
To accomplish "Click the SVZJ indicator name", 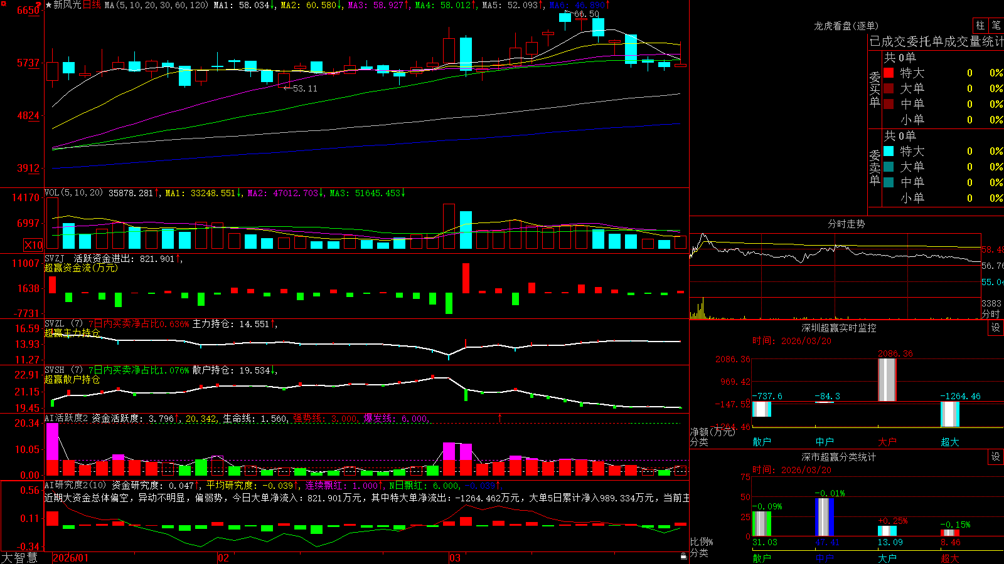I will coord(55,259).
